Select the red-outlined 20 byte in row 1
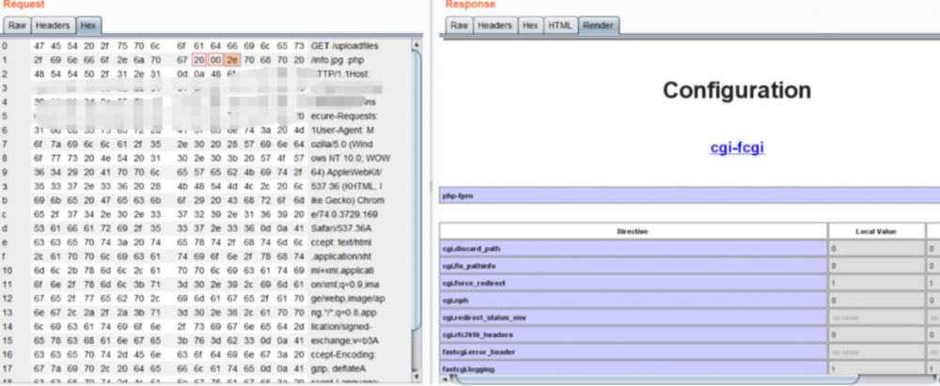Screen dimensions: 940x386 [199, 60]
